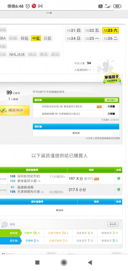Click 深圳新世紀烈豹 team name in results table
128x271 pixels.
point(29,176)
